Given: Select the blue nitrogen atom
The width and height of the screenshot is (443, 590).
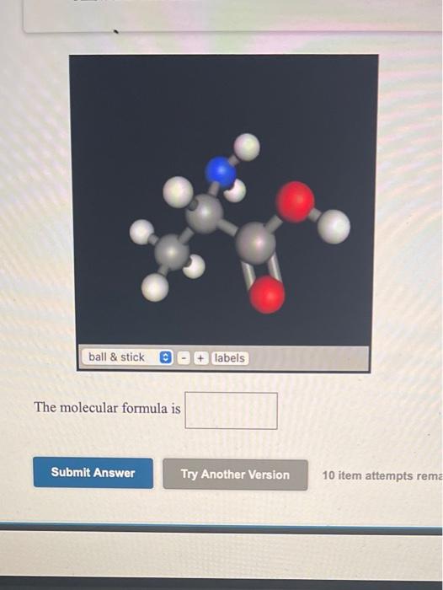Looking at the screenshot, I should [220, 172].
